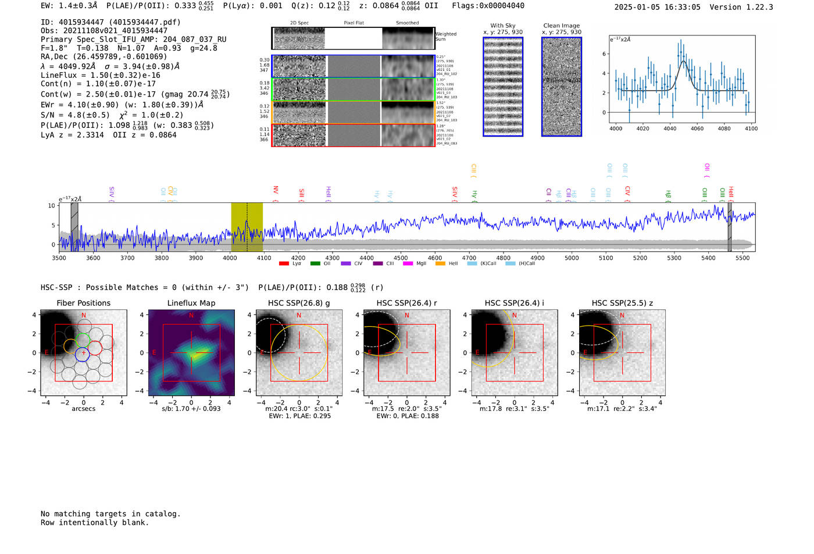Open the HSC SSP(25.5) z image

click(622, 353)
